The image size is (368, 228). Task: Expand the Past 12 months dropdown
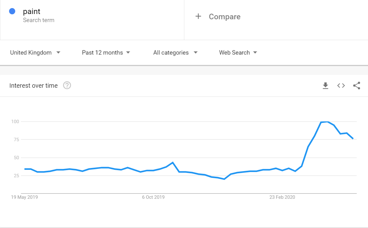point(106,53)
